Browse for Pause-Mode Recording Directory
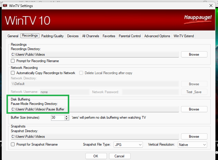This screenshot has height=160, width=218. tap(194, 109)
